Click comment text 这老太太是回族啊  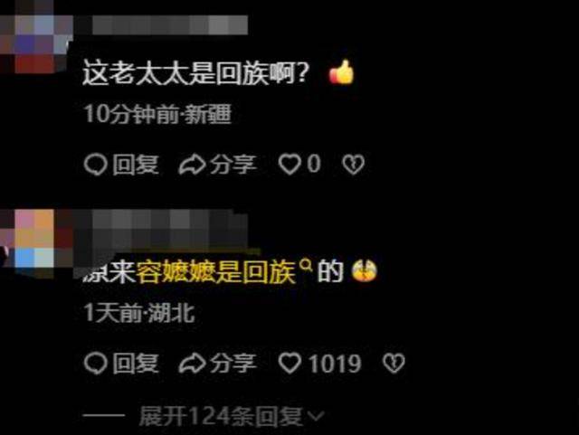[195, 73]
